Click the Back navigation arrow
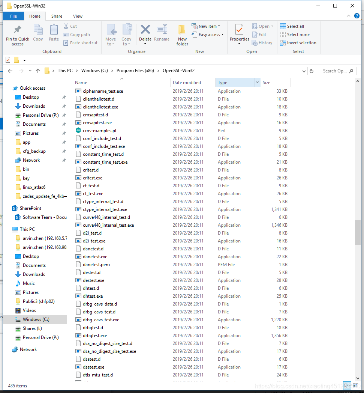Screen dimensions: 364x393 click(x=10, y=71)
